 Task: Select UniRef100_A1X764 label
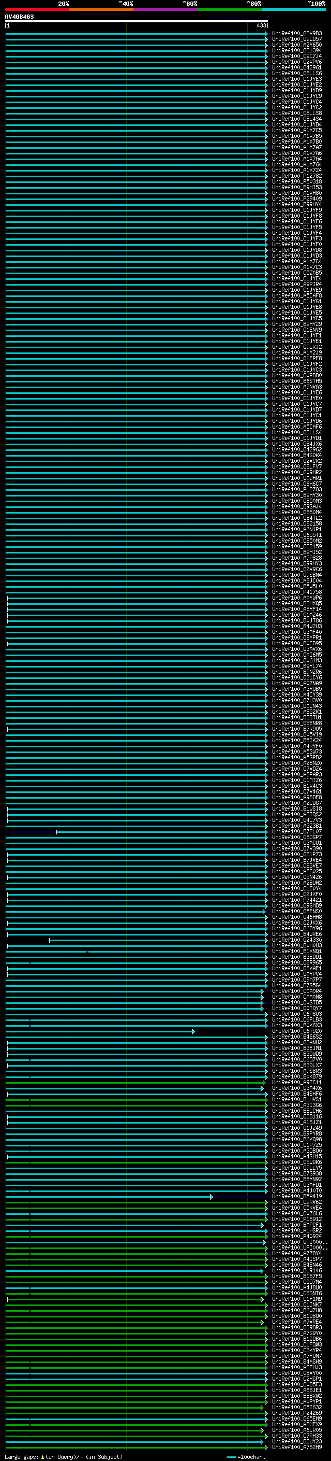click(x=297, y=164)
